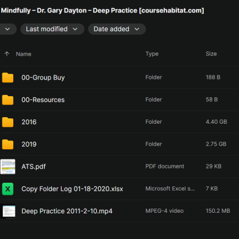Click the 4.40 GB size value
Image resolution: width=239 pixels, height=239 pixels.
coord(216,122)
